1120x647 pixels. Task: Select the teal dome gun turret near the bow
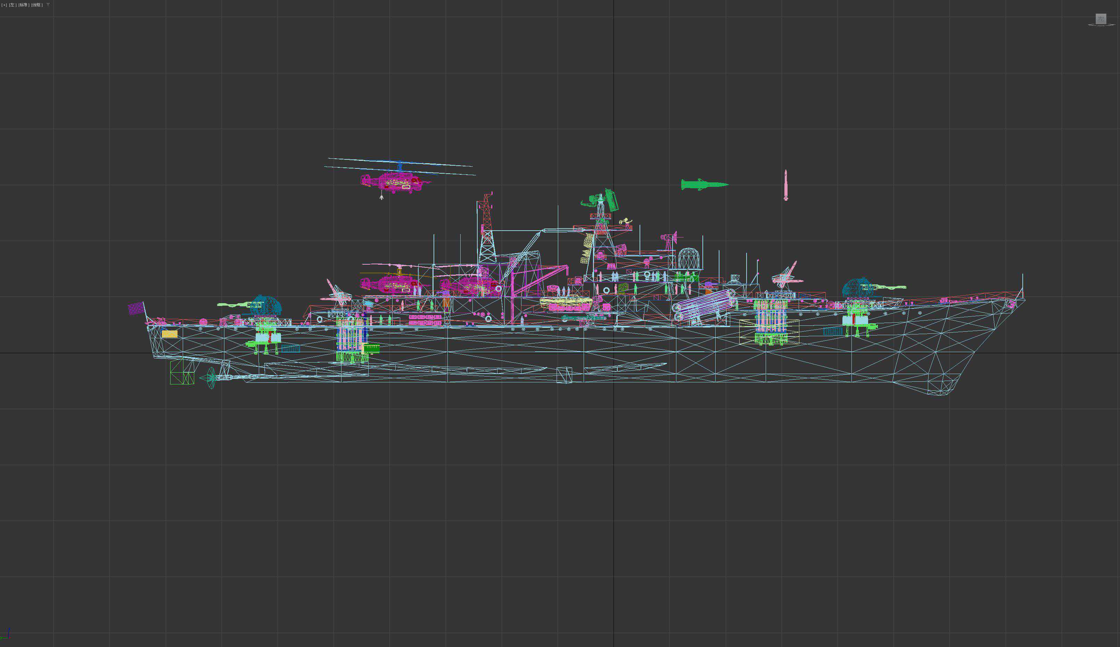coord(857,288)
